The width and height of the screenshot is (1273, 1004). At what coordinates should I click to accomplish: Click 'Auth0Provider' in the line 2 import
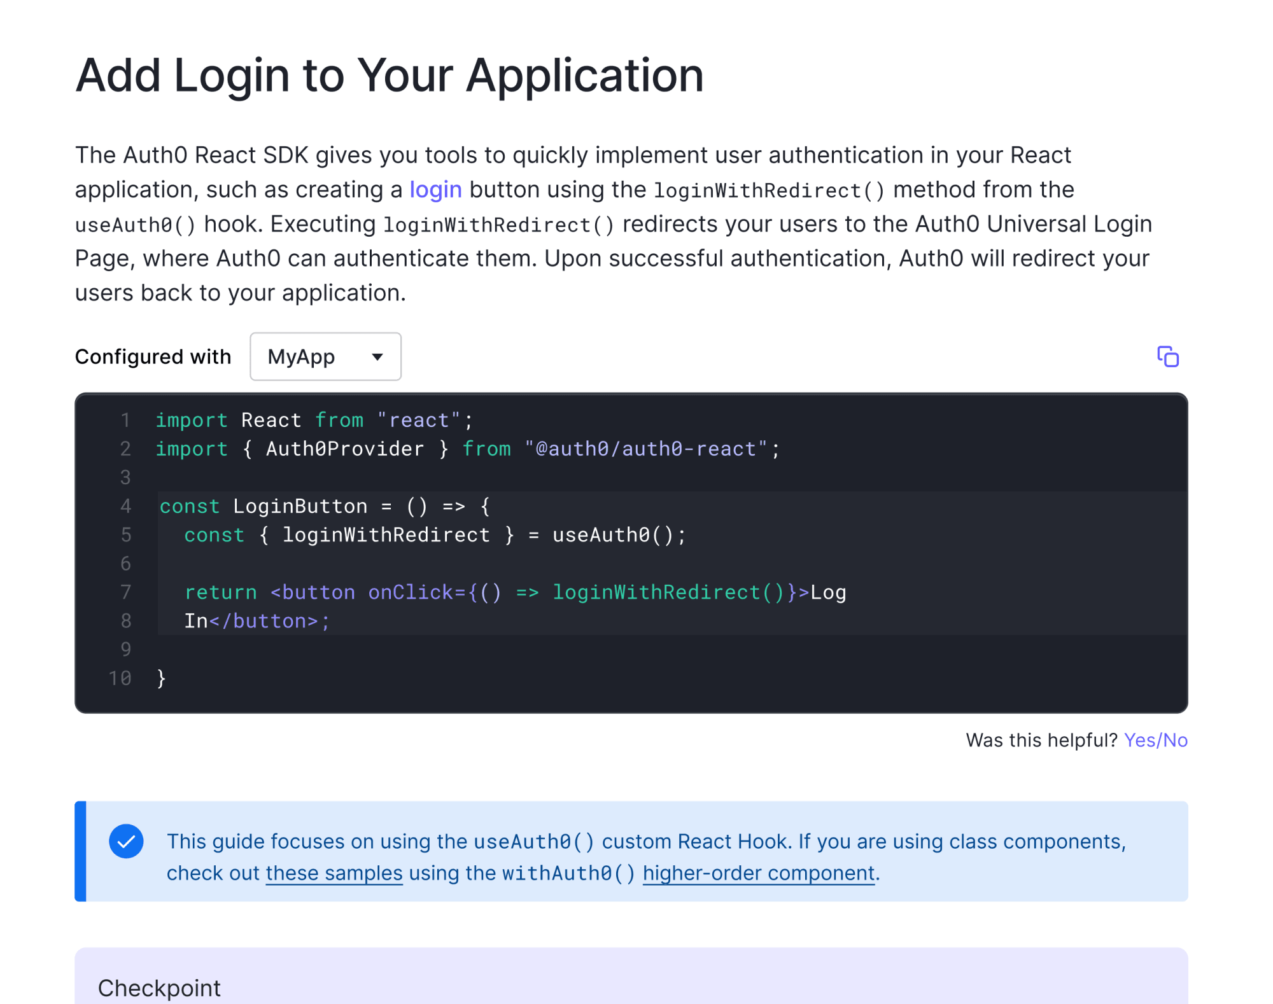345,449
